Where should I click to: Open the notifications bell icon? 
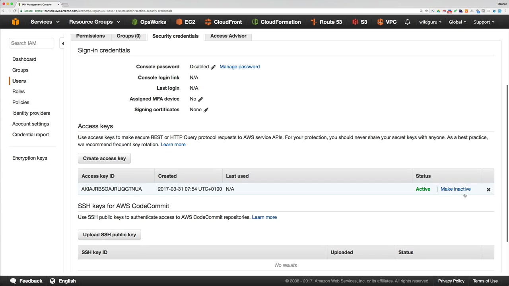408,22
